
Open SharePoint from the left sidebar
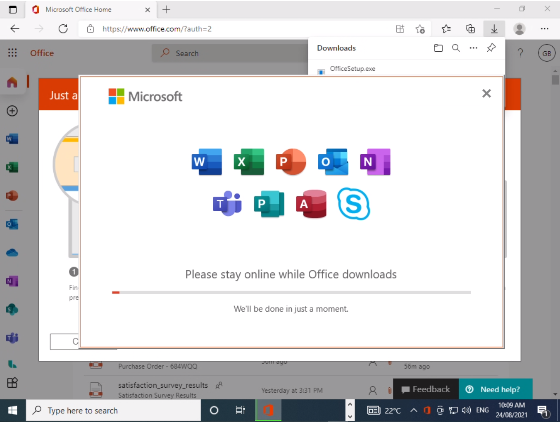[x=12, y=309]
